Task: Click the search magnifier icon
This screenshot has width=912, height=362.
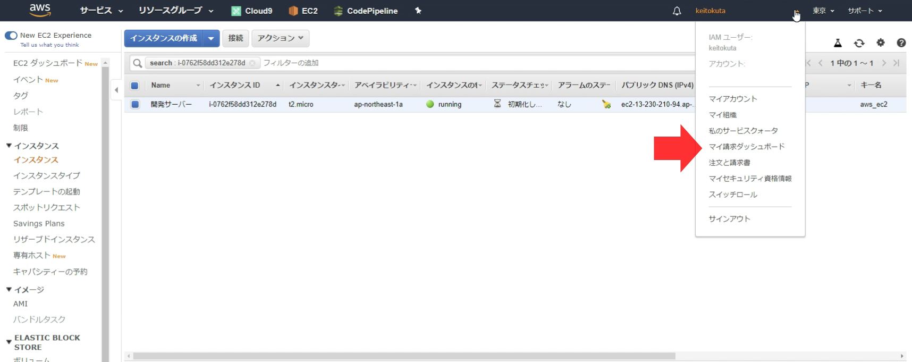Action: tap(138, 63)
